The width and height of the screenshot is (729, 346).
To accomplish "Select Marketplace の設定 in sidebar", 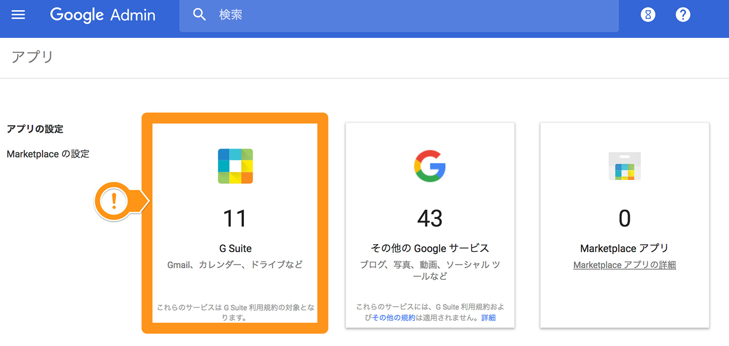I will tap(48, 154).
